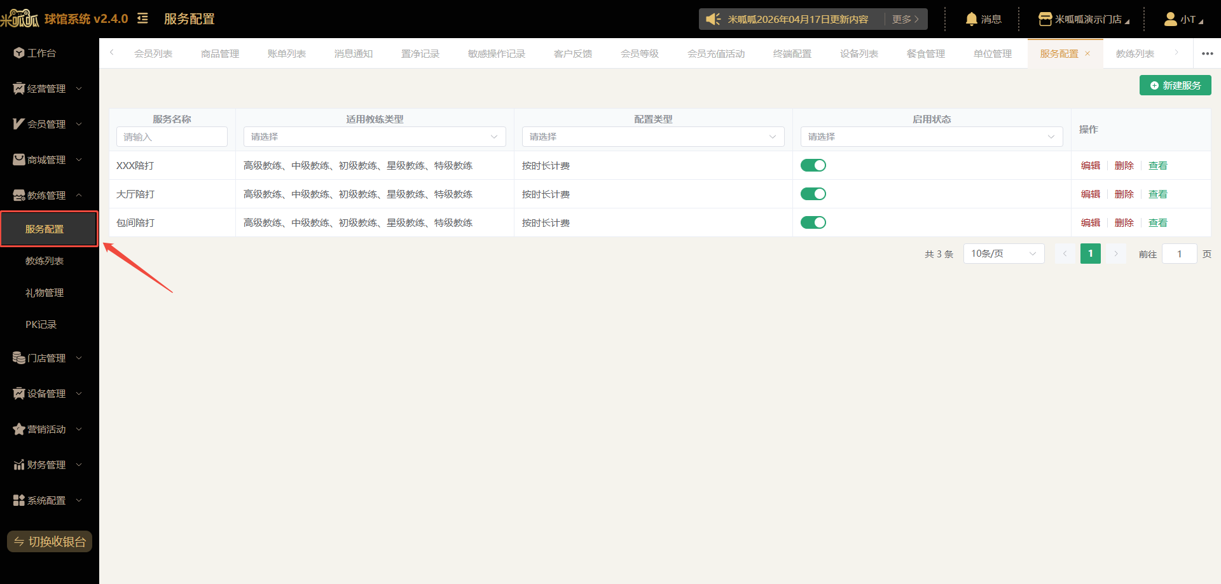This screenshot has width=1221, height=584.
Task: Close the 服务配置 tab with its X
Action: pyautogui.click(x=1087, y=53)
